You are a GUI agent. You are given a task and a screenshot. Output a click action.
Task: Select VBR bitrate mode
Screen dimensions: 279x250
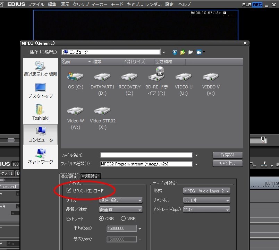click(123, 218)
